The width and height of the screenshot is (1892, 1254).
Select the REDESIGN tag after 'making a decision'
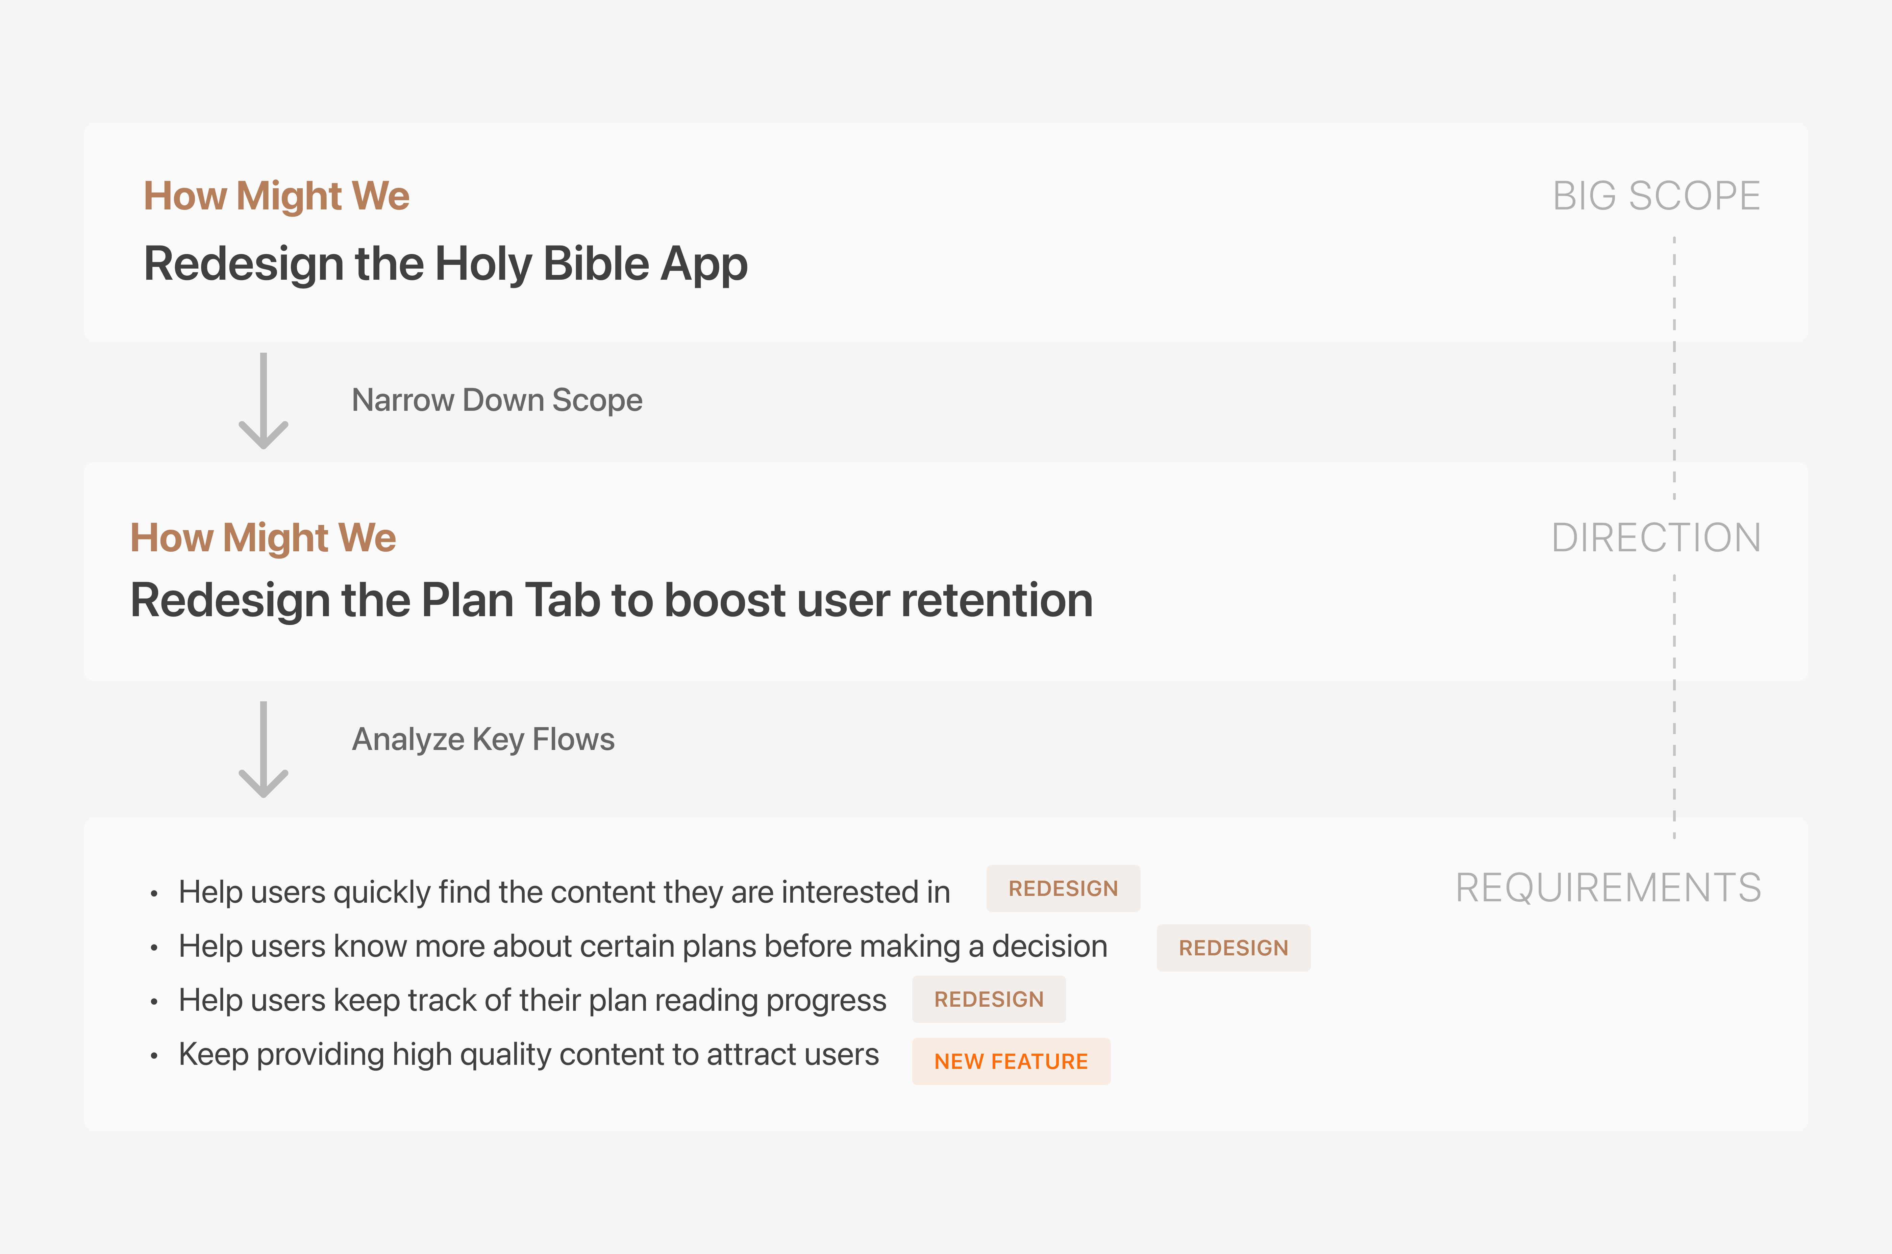coord(1233,948)
